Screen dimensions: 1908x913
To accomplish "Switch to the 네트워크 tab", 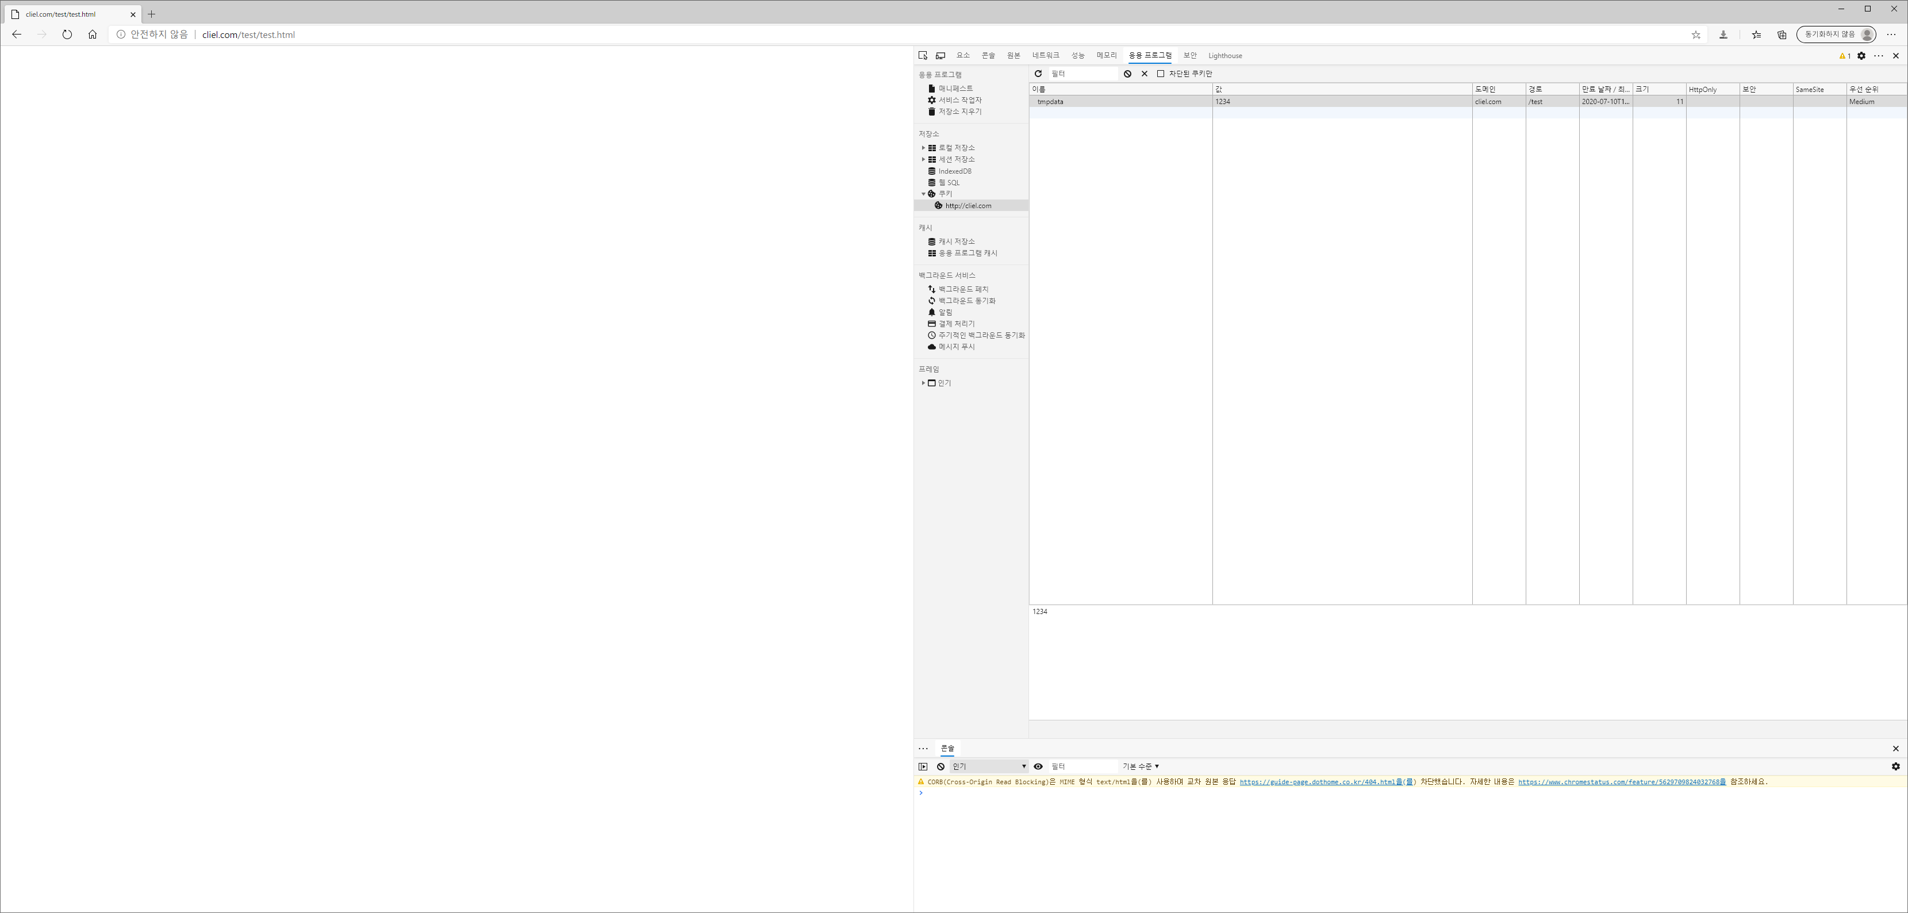I will coord(1045,56).
